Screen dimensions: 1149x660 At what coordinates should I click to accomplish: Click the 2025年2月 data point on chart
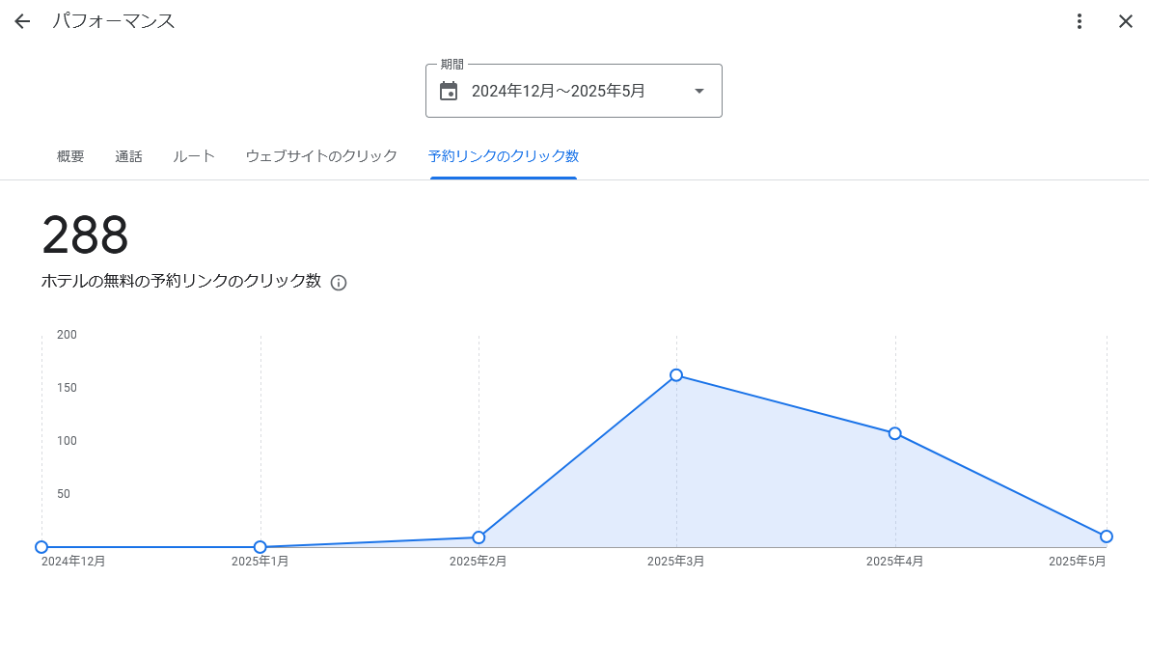tap(479, 537)
